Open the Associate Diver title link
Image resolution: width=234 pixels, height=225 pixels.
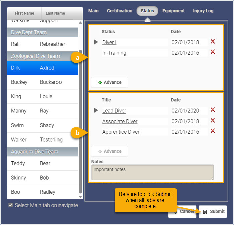(x=120, y=121)
